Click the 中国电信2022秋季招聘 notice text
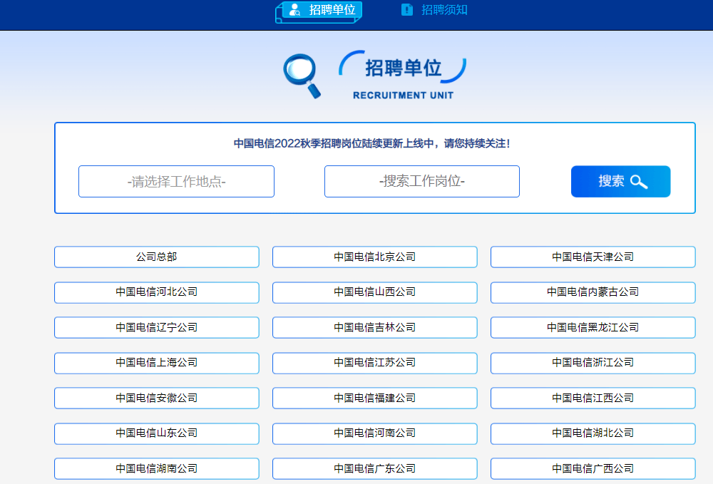This screenshot has width=713, height=484. 371,143
